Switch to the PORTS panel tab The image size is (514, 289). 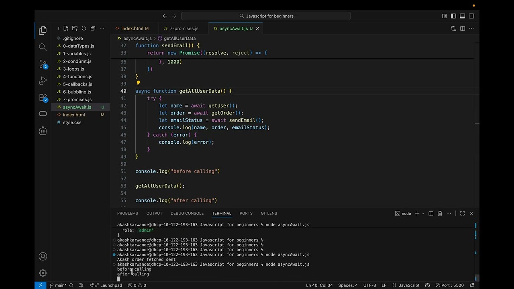pos(246,214)
